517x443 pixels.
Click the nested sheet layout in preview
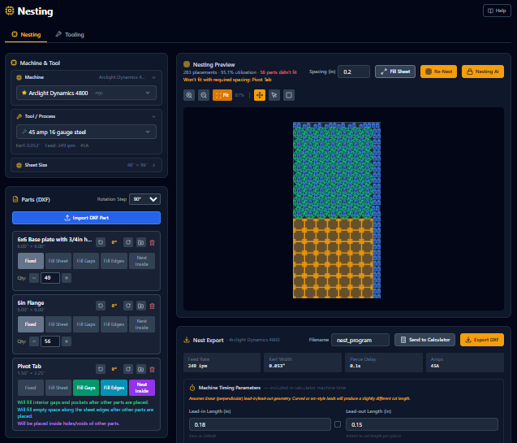coord(337,211)
